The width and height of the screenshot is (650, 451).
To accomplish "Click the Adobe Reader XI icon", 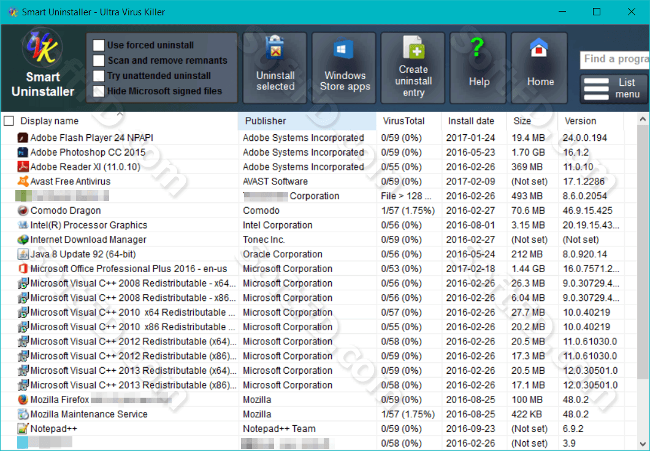I will [23, 167].
